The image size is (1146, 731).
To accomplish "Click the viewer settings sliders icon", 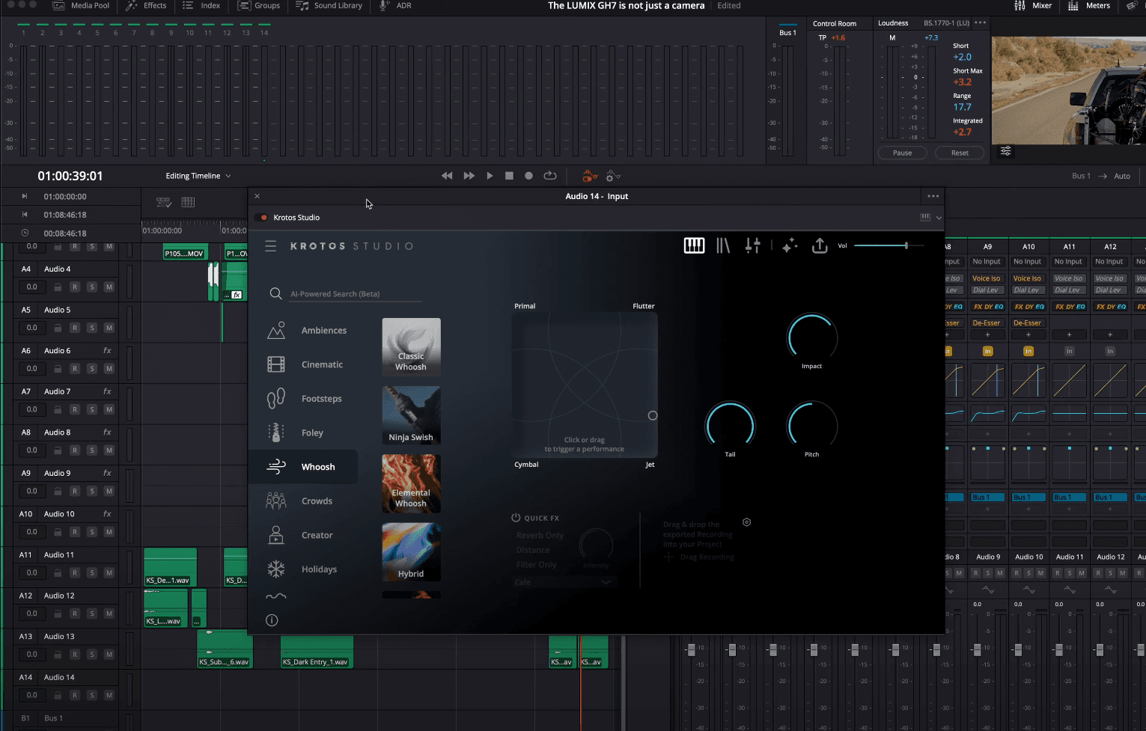I will pyautogui.click(x=1006, y=151).
